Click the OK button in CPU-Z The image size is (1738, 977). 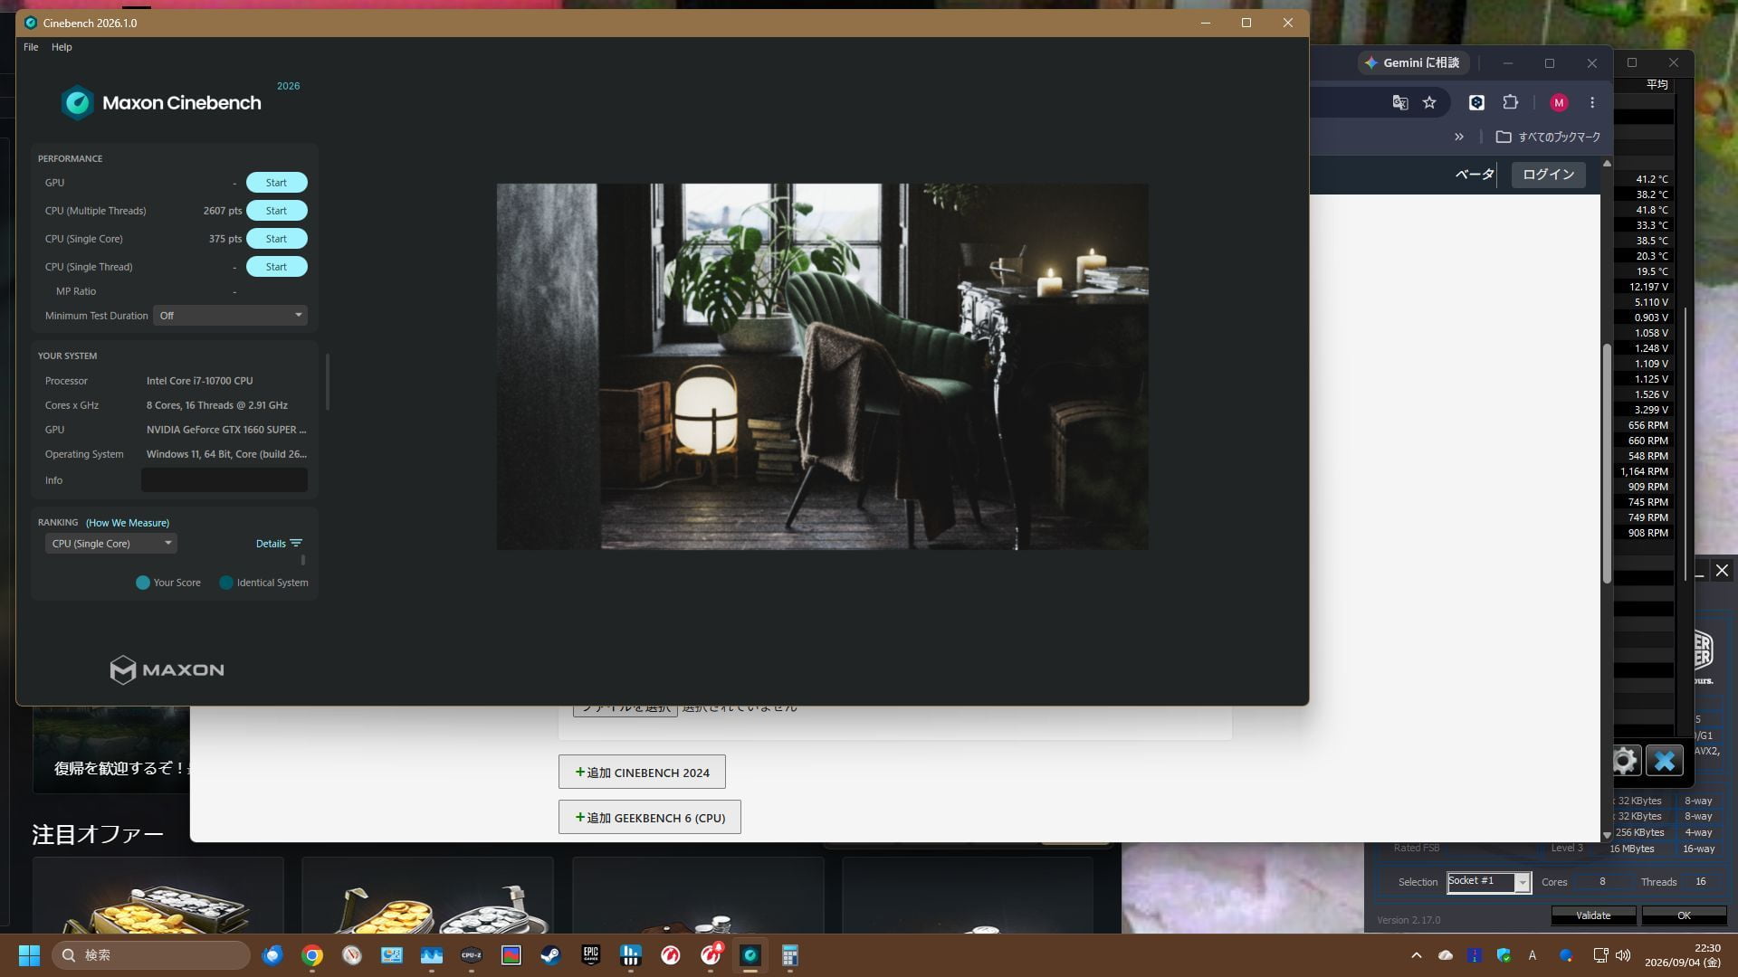(x=1684, y=915)
